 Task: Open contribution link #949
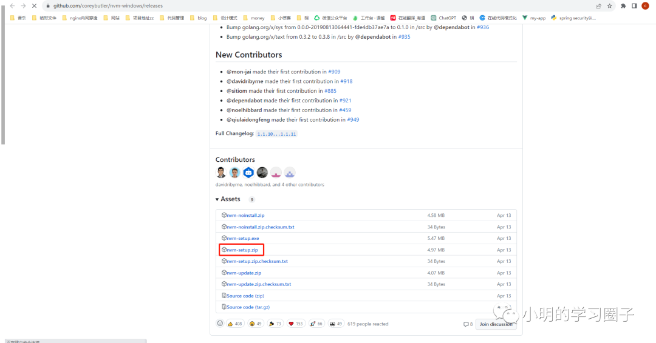point(353,120)
